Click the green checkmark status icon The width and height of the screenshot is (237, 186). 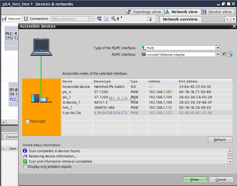point(25,161)
